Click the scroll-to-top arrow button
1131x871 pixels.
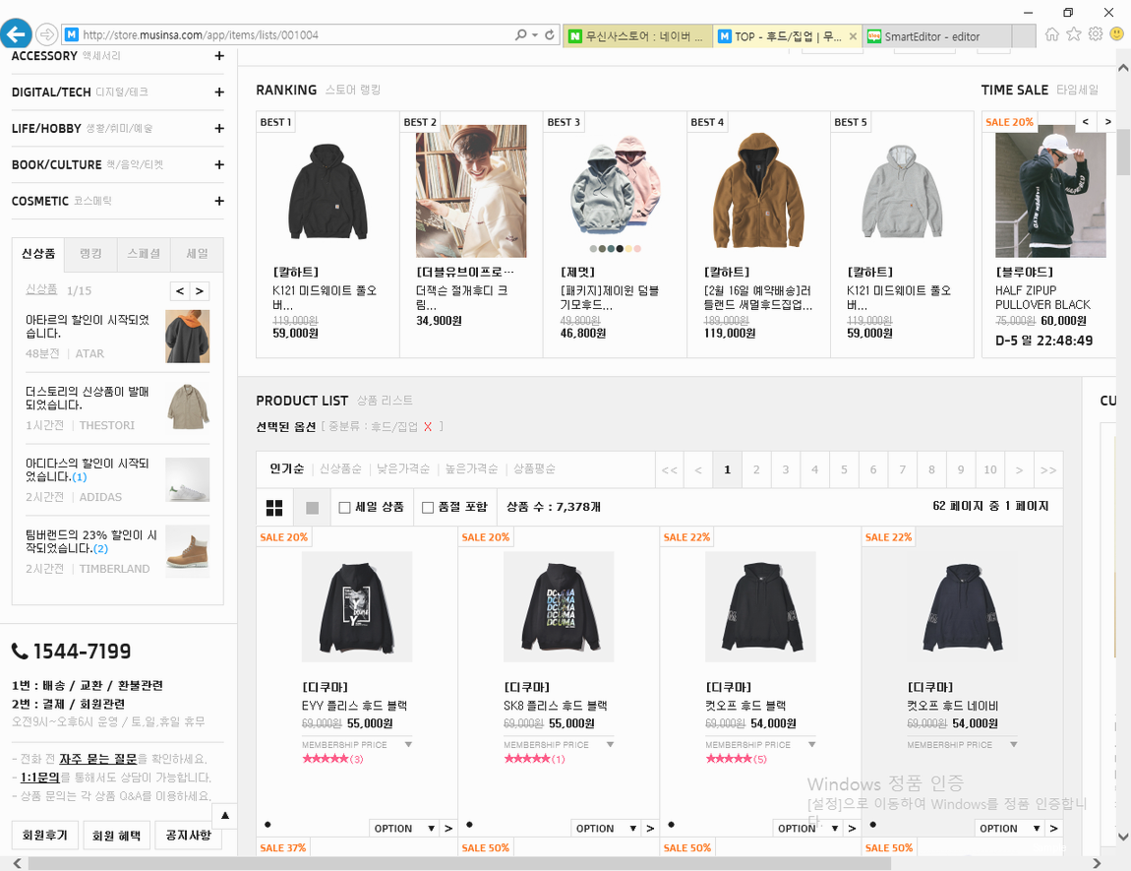point(225,816)
